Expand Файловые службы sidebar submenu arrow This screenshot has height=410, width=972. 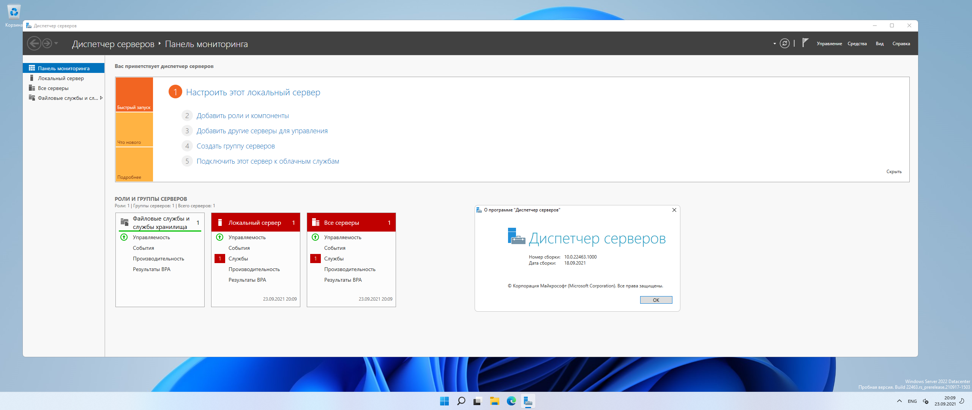[x=101, y=98]
